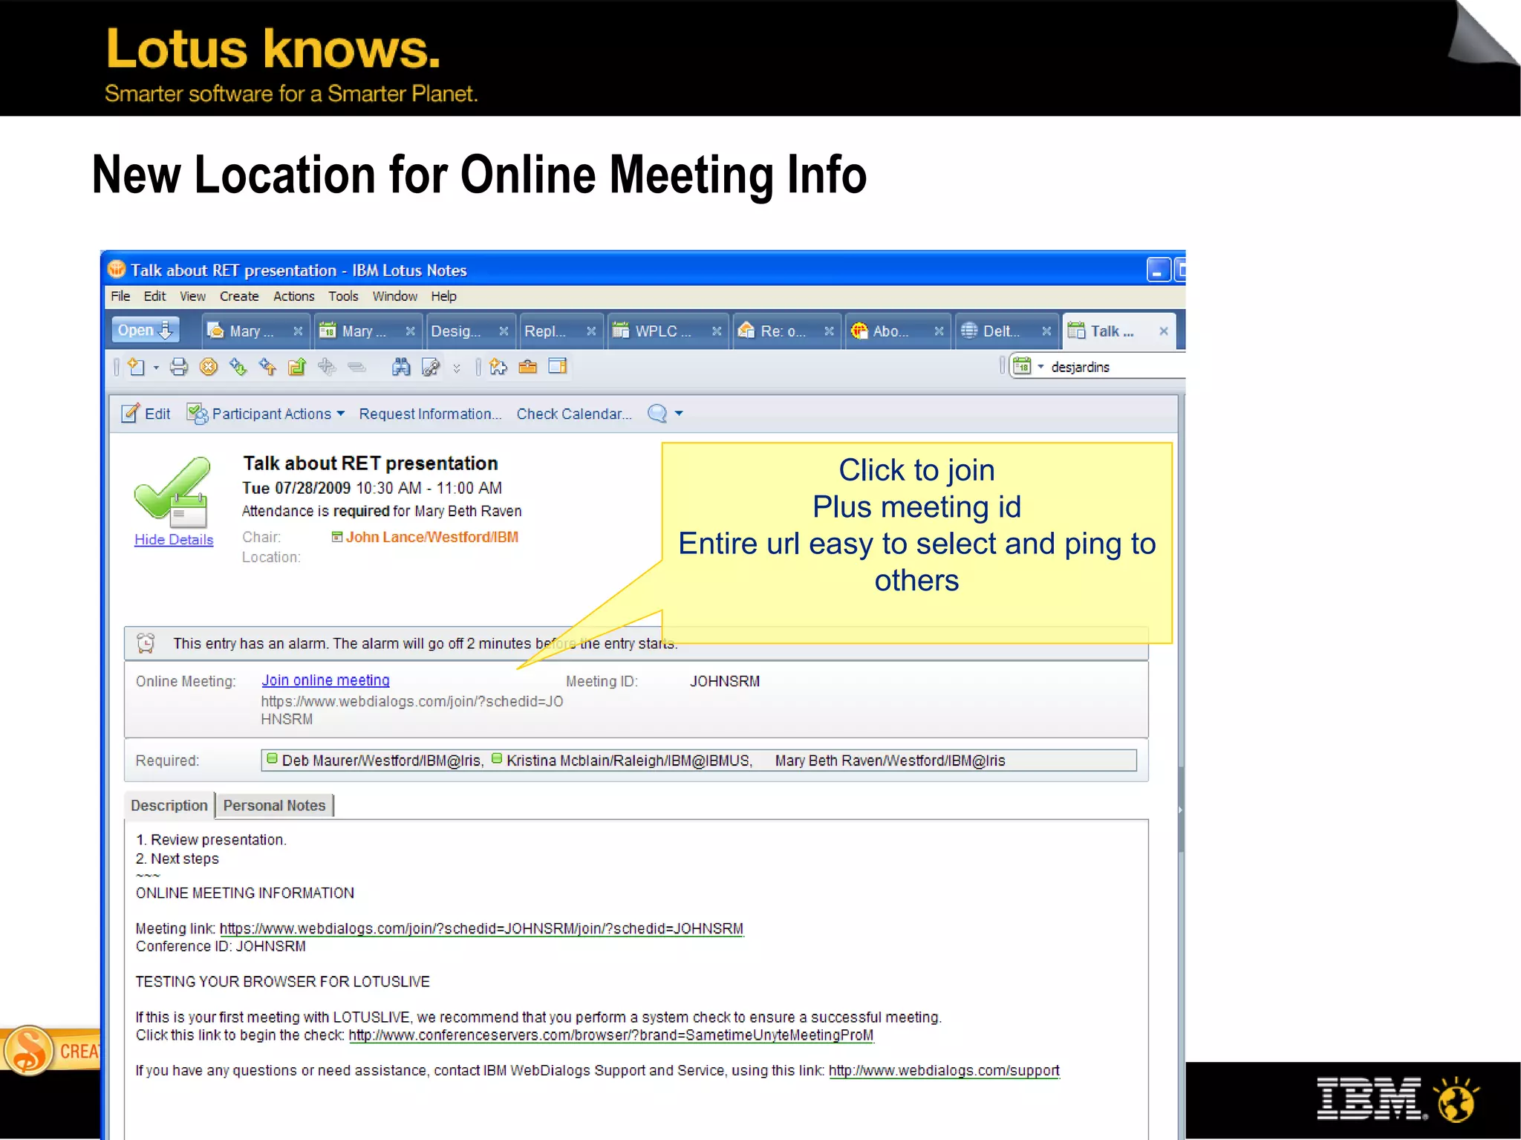Click the Open button
The width and height of the screenshot is (1521, 1140).
coord(146,330)
